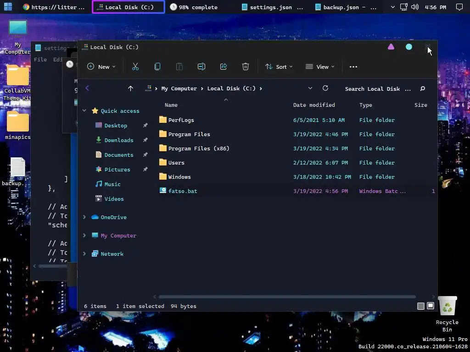This screenshot has height=352, width=470.
Task: Click the Search Local Disk field
Action: click(x=378, y=88)
